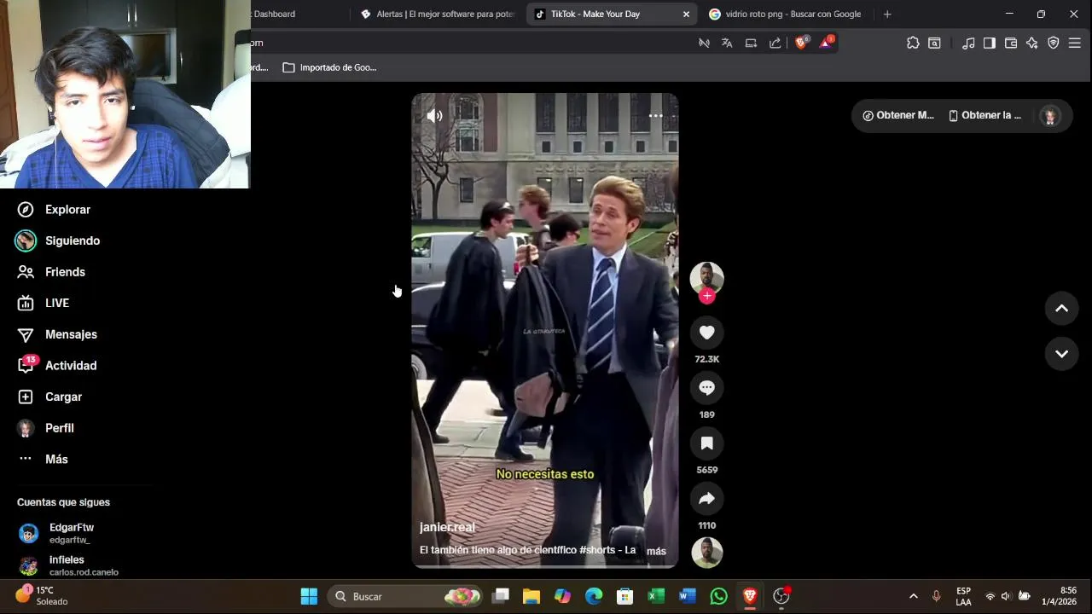The height and width of the screenshot is (614, 1092).
Task: Click the Obtener la ... app button
Action: pyautogui.click(x=985, y=115)
